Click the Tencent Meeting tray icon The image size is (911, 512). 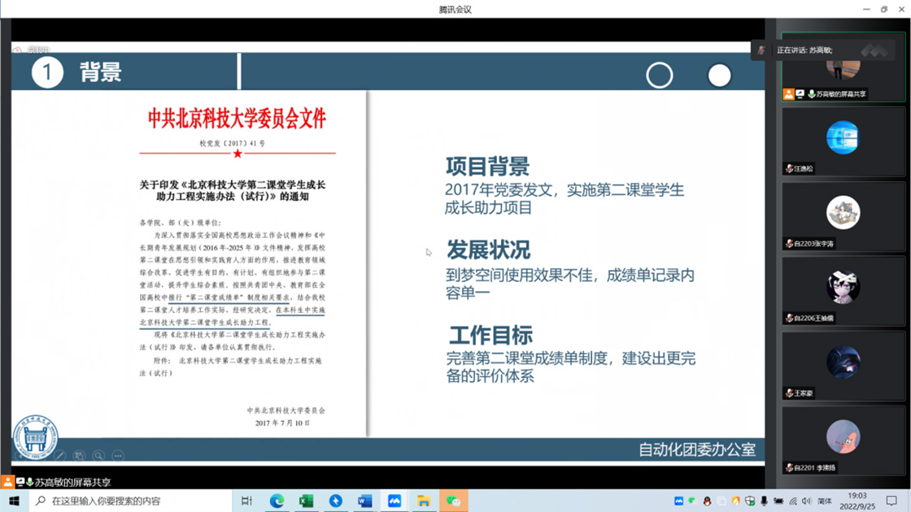(678, 501)
